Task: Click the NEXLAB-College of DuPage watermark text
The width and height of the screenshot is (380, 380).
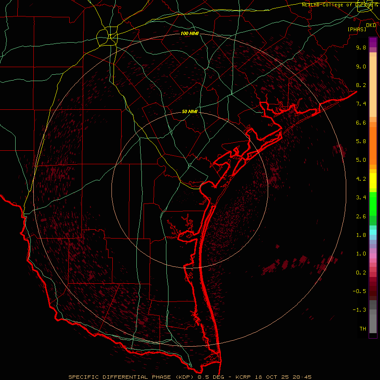Action: click(x=339, y=5)
